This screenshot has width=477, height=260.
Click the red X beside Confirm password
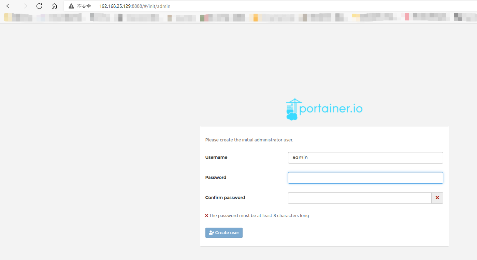coord(437,198)
